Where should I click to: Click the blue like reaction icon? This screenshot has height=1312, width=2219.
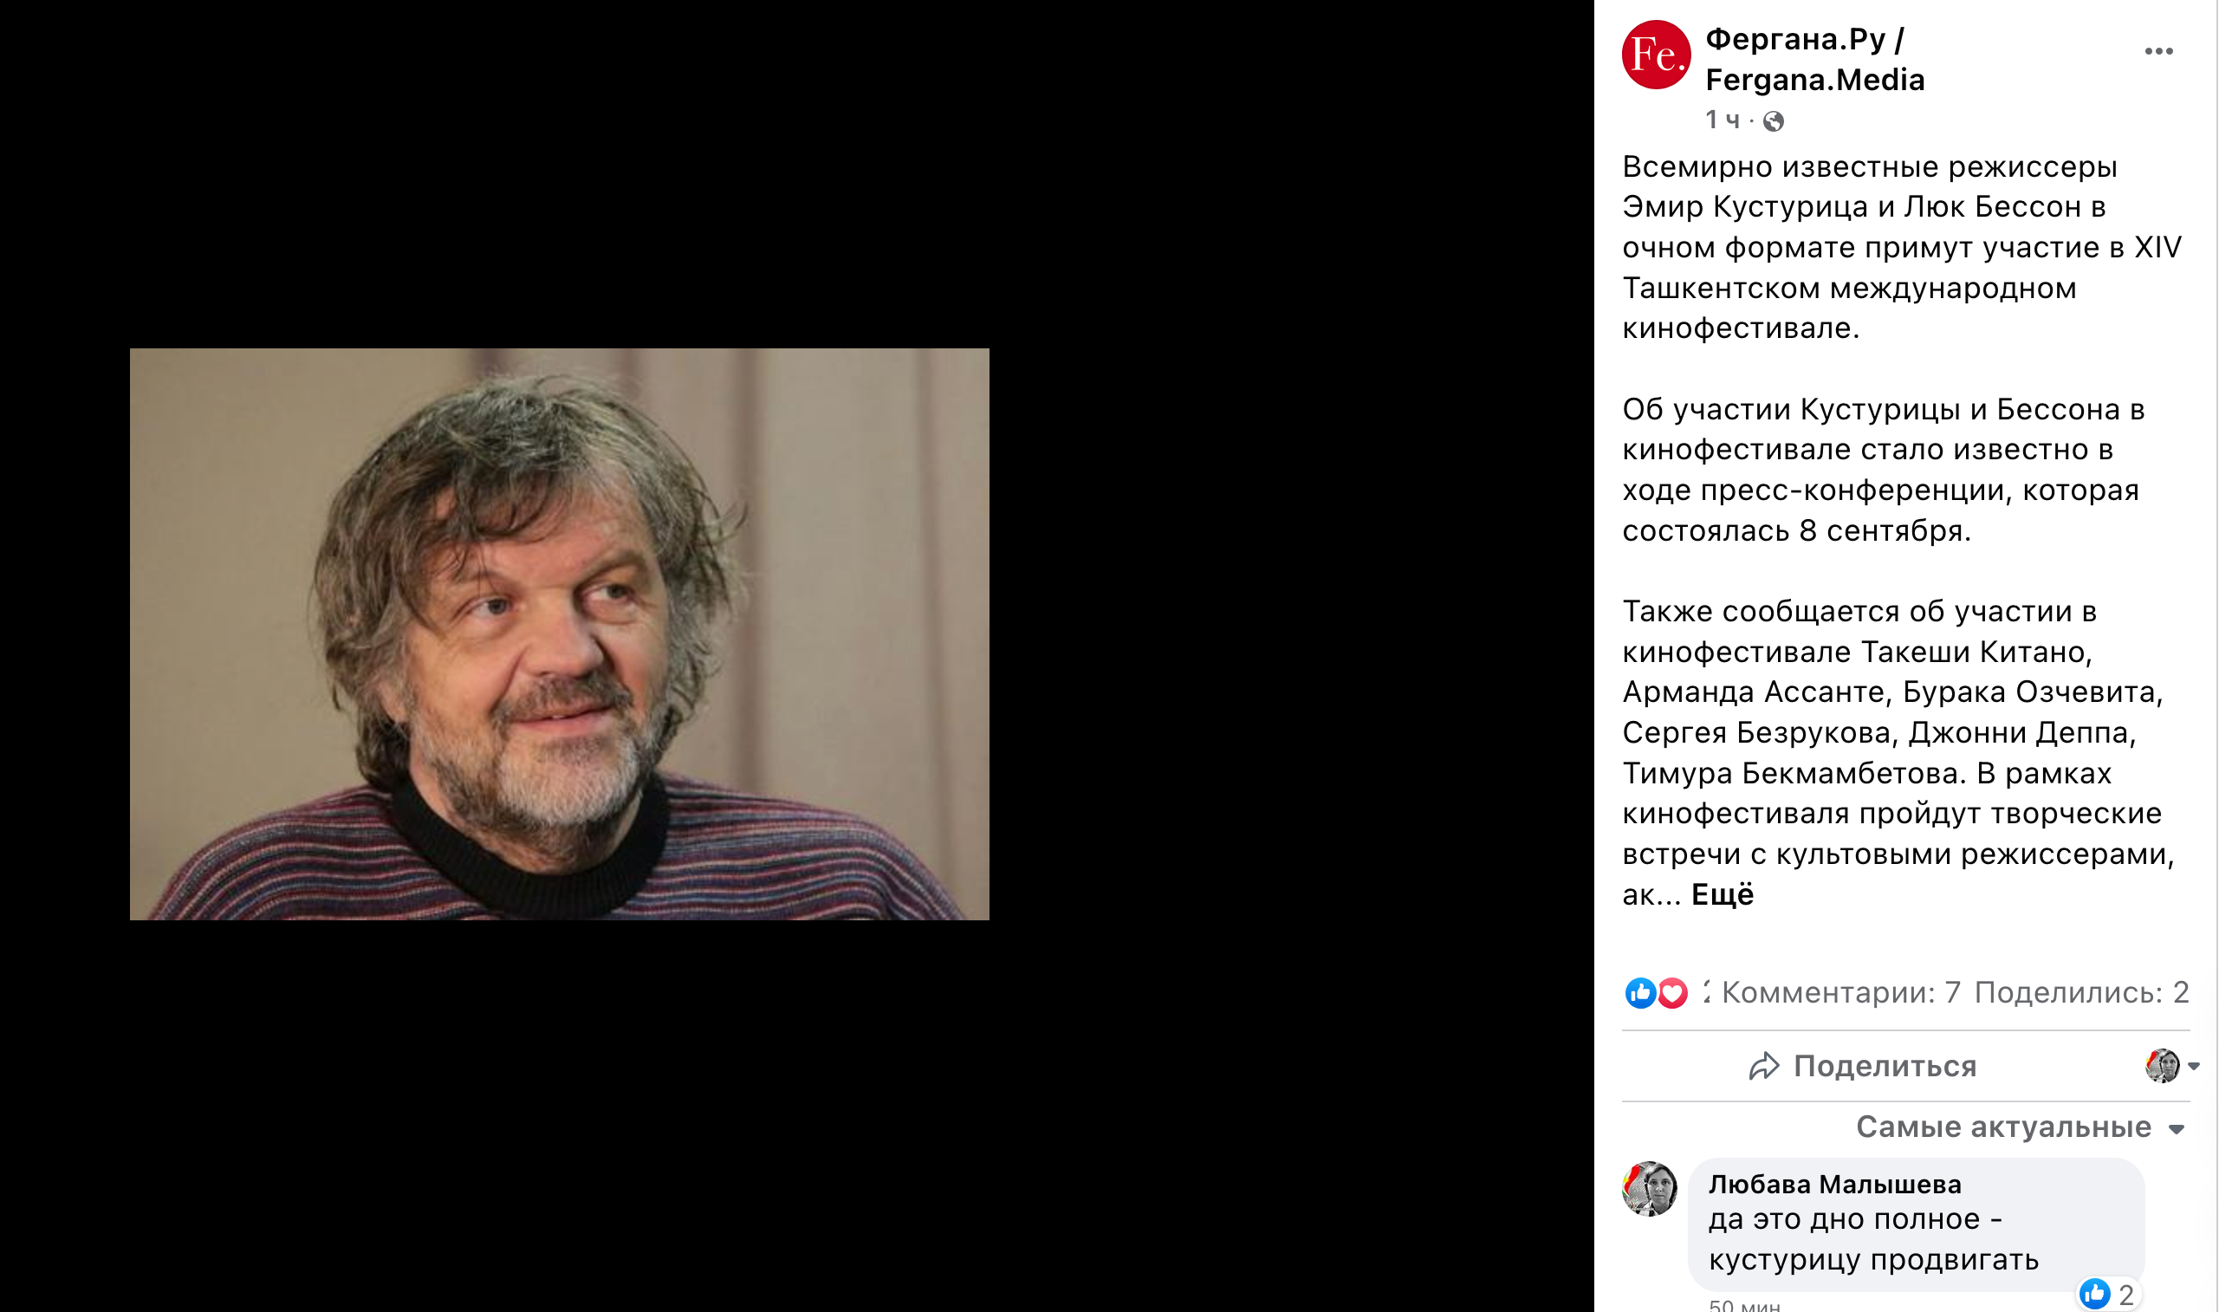[1640, 993]
